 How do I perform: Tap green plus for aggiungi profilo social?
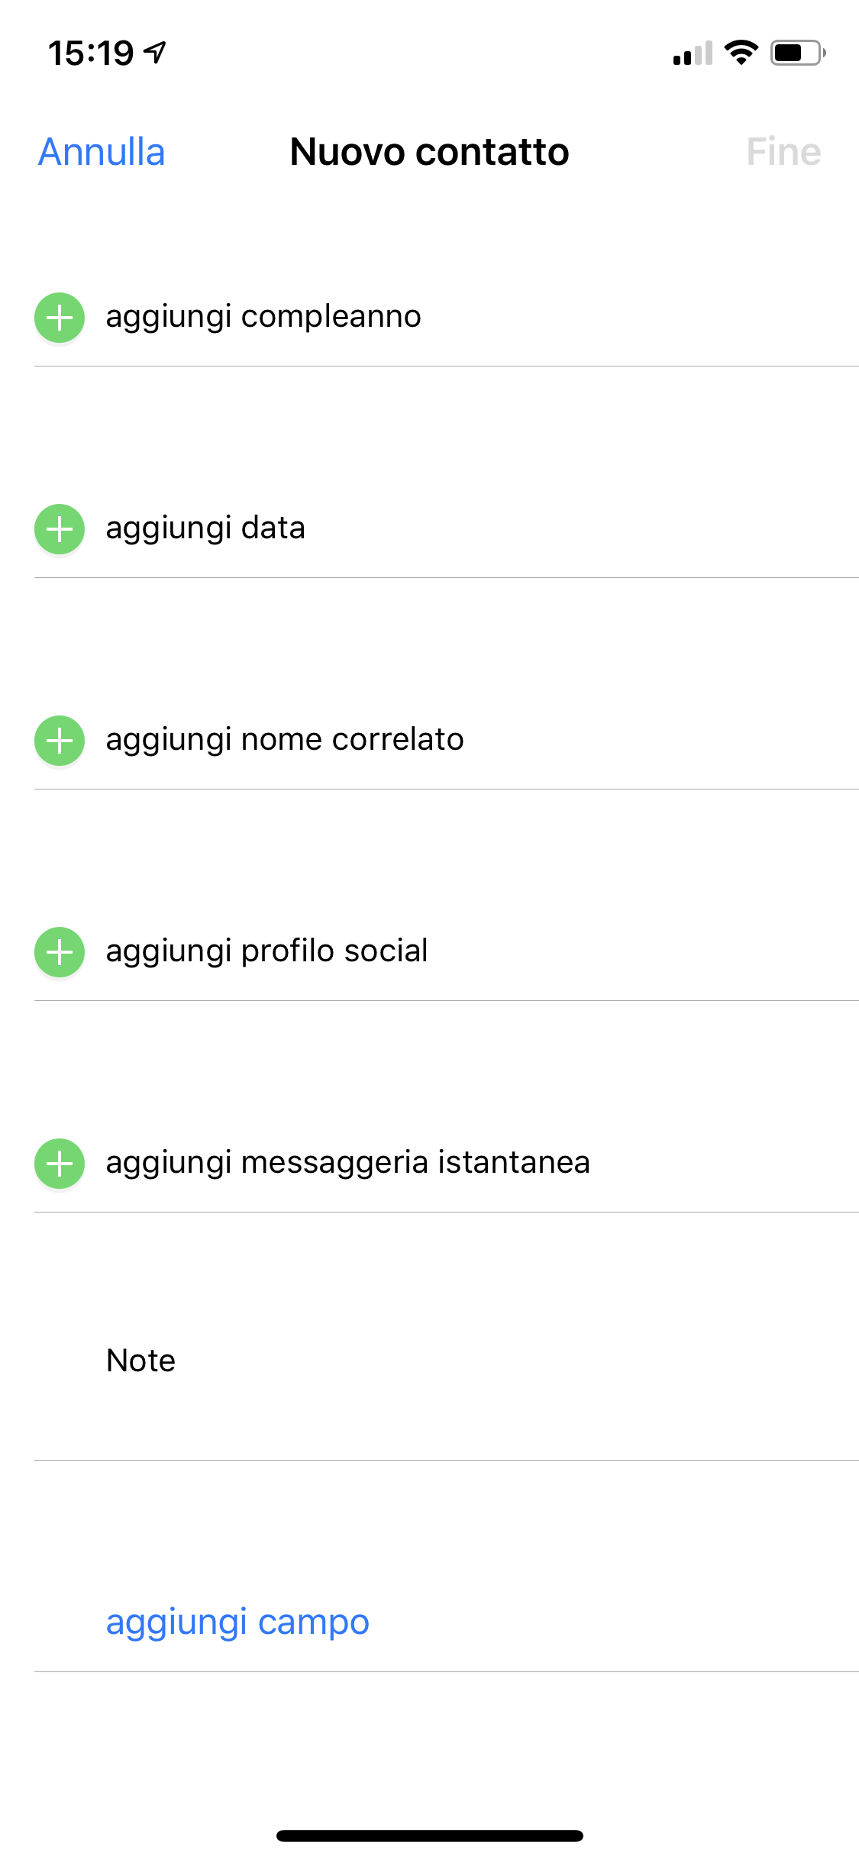point(60,951)
